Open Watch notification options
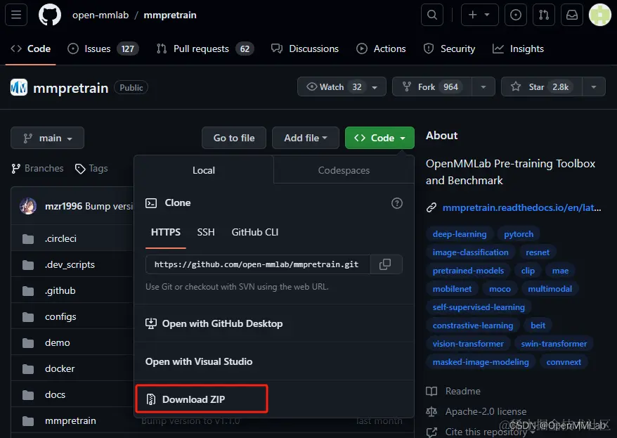The height and width of the screenshot is (438, 617). pyautogui.click(x=342, y=86)
